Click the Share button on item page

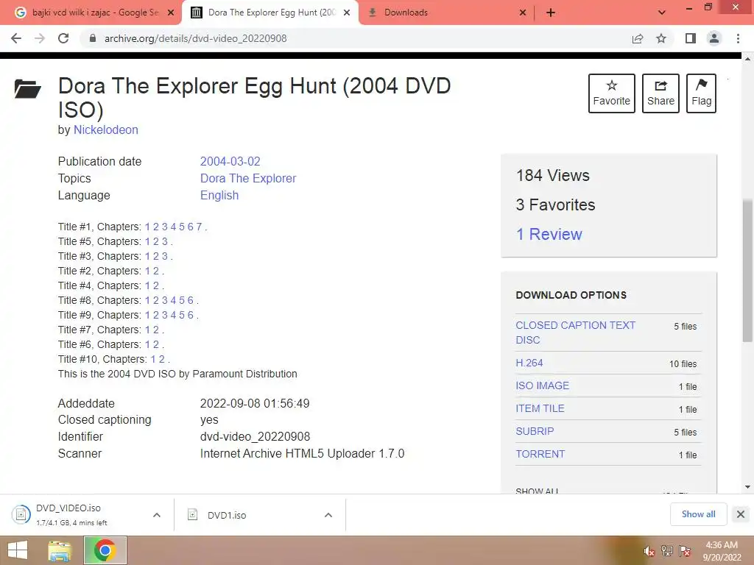660,93
